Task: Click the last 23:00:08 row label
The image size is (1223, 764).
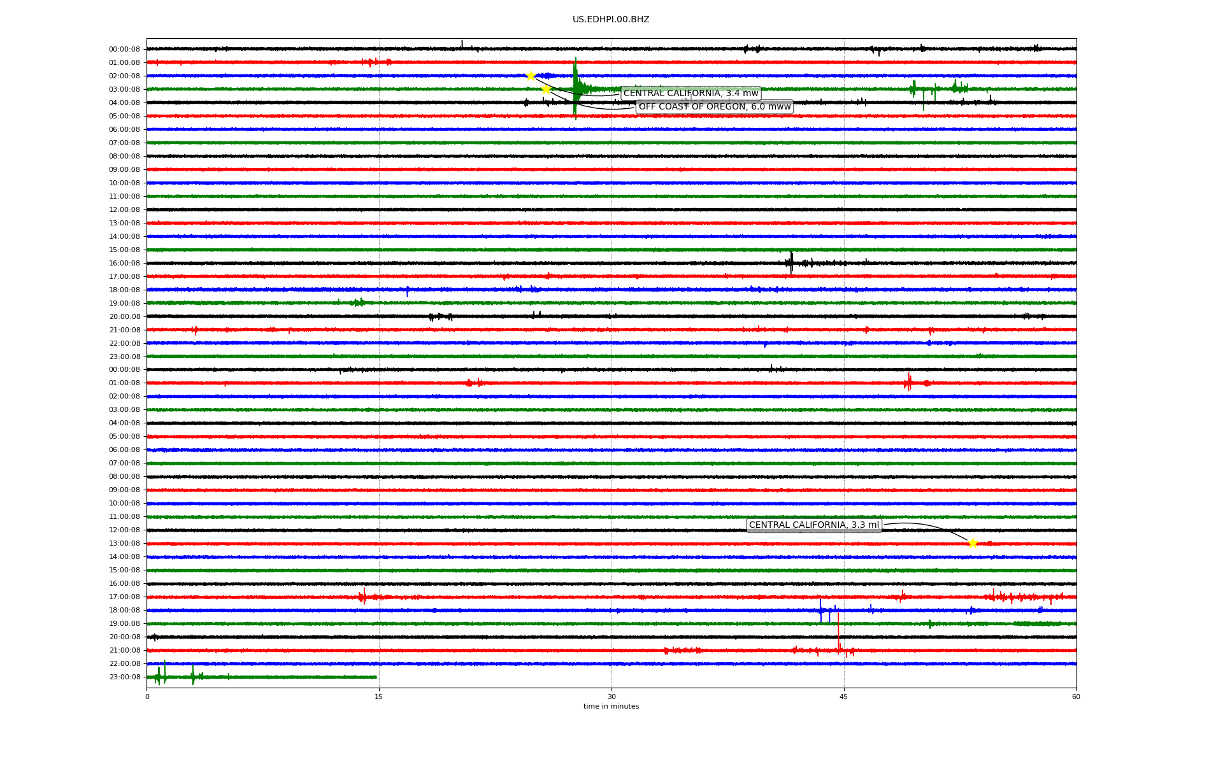Action: [x=124, y=677]
